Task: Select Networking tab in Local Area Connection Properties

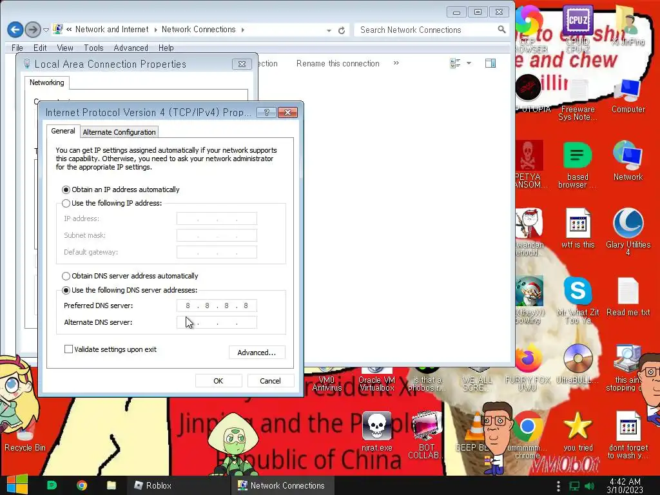Action: click(x=46, y=82)
